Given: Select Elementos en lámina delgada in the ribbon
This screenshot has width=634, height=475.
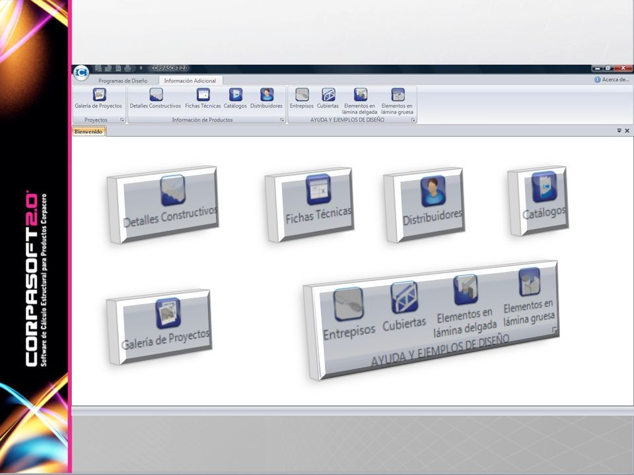Looking at the screenshot, I should [359, 102].
